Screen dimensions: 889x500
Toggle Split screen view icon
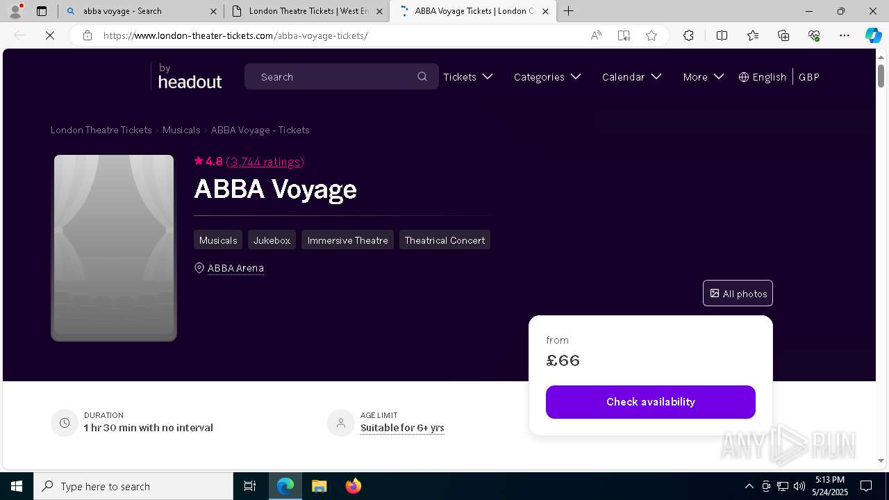tap(722, 35)
